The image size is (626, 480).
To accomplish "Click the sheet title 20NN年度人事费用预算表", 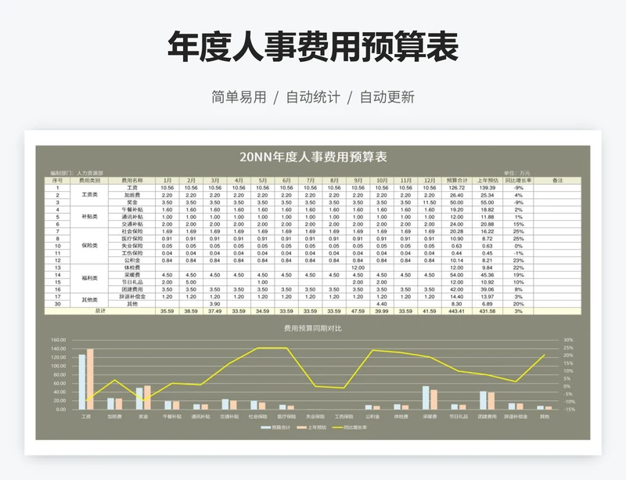I will tap(313, 157).
